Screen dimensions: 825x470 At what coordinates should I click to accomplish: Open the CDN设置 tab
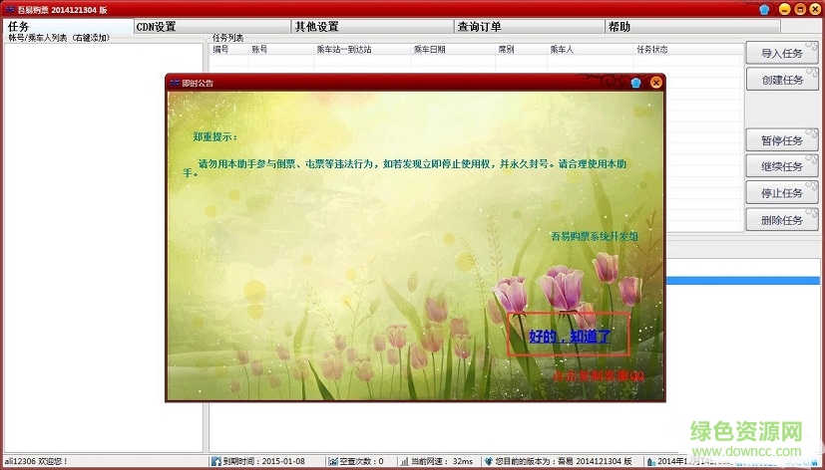pyautogui.click(x=212, y=26)
